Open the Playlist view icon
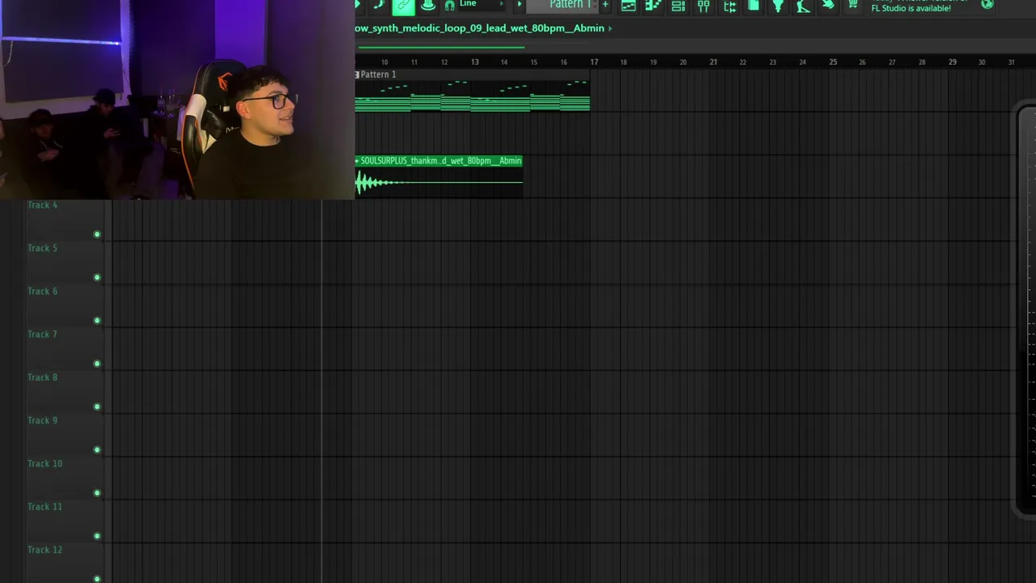Viewport: 1036px width, 583px height. point(628,6)
